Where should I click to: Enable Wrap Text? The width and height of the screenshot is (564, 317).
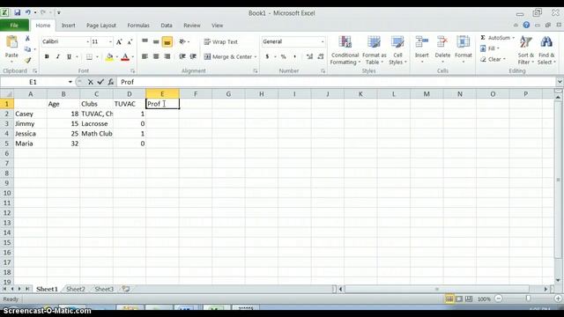coord(221,41)
